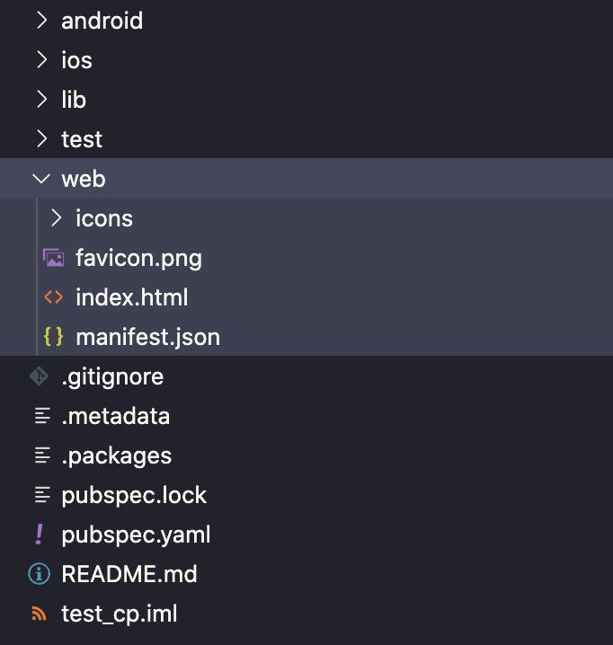Open the test folder
The height and width of the screenshot is (645, 613).
[x=82, y=139]
